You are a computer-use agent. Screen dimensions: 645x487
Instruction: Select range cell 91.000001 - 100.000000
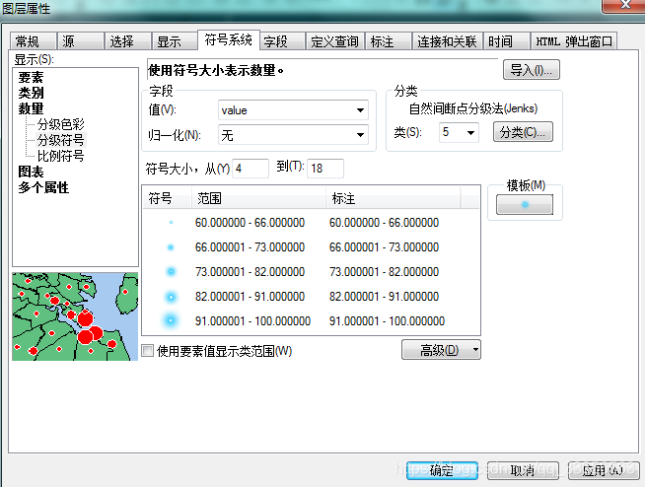coord(252,320)
